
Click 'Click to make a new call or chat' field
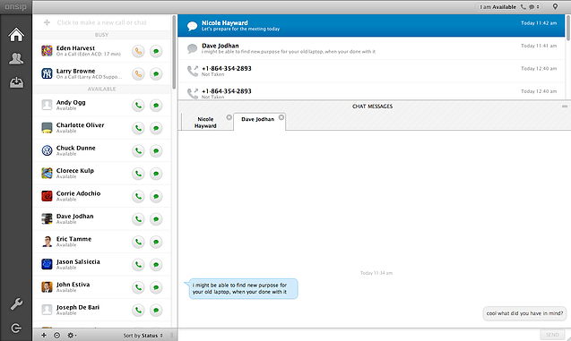[x=101, y=22]
